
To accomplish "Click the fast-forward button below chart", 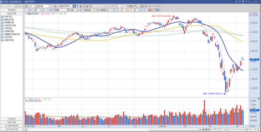I will click(209, 129).
